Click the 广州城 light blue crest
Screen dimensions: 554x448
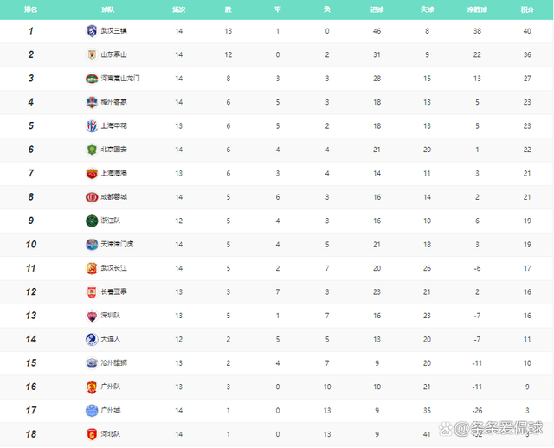pyautogui.click(x=92, y=411)
